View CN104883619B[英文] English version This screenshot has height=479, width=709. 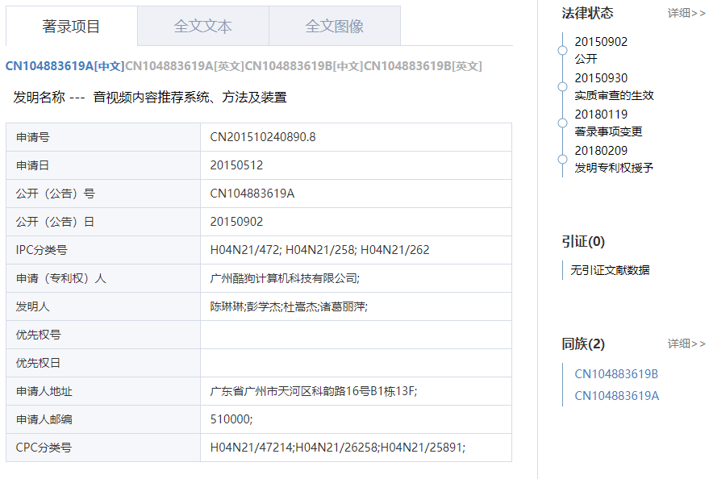coord(423,66)
